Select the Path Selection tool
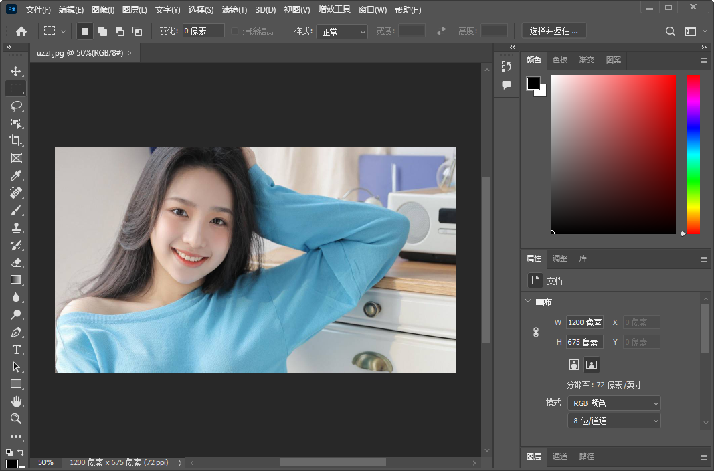Viewport: 714px width, 471px height. pos(16,367)
